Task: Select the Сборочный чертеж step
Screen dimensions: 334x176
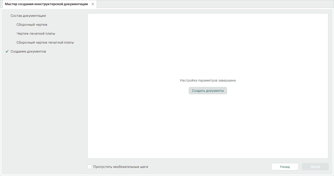Action: [32, 25]
